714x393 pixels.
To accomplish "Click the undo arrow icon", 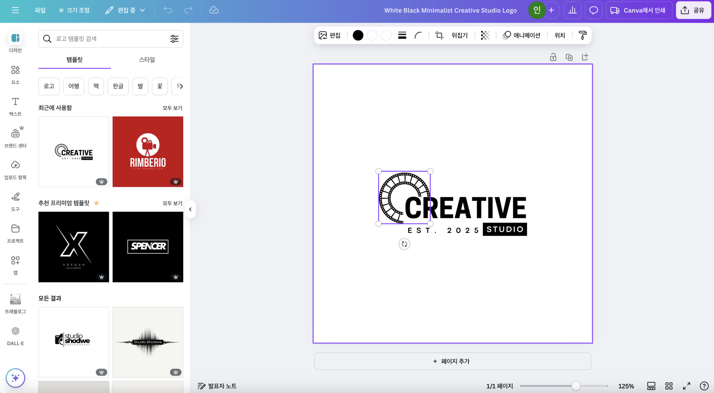I will point(168,10).
